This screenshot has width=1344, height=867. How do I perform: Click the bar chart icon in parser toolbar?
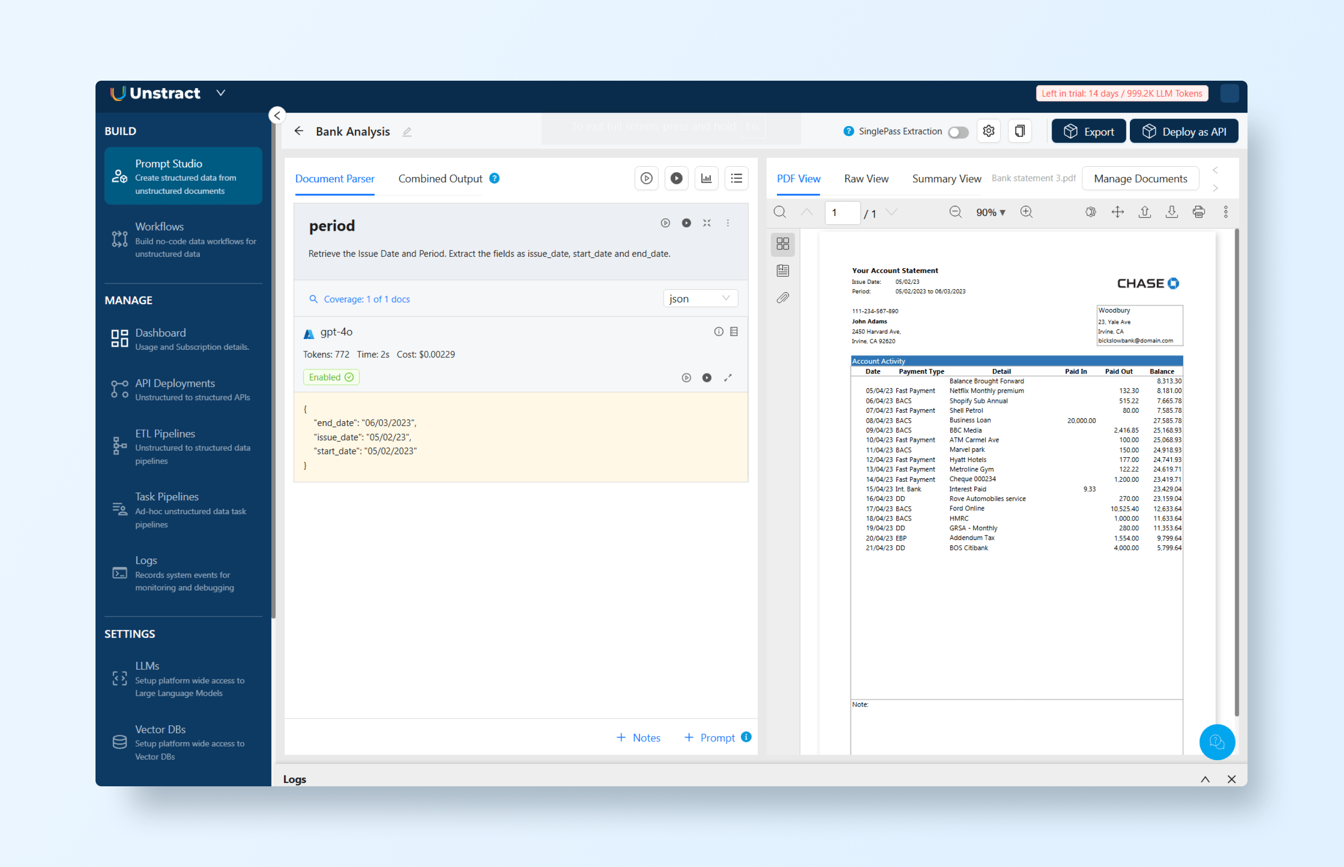point(706,179)
